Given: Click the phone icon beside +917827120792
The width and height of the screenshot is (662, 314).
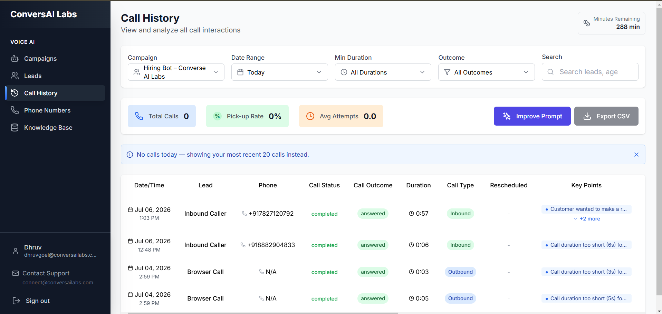Looking at the screenshot, I should pos(244,214).
